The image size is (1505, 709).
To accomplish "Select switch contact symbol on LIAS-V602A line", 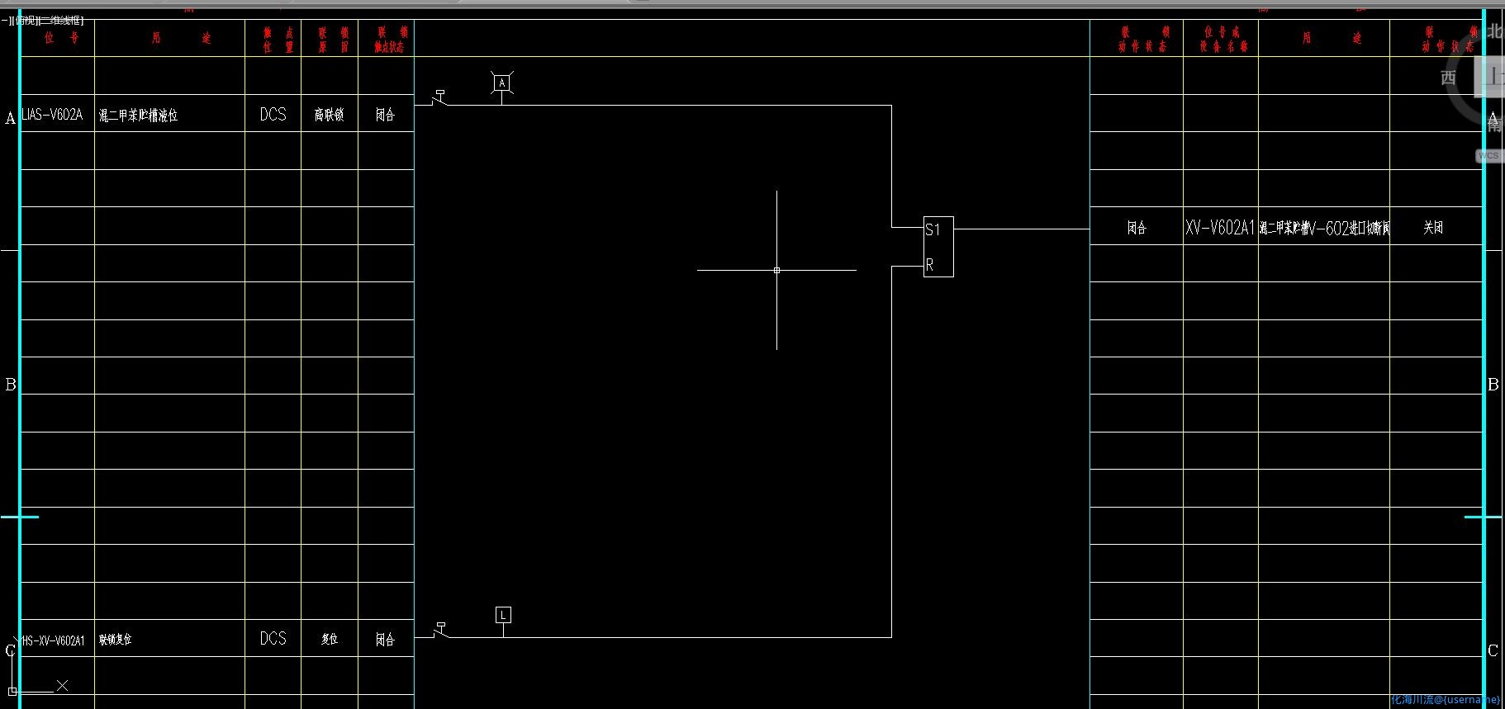I will pyautogui.click(x=440, y=98).
